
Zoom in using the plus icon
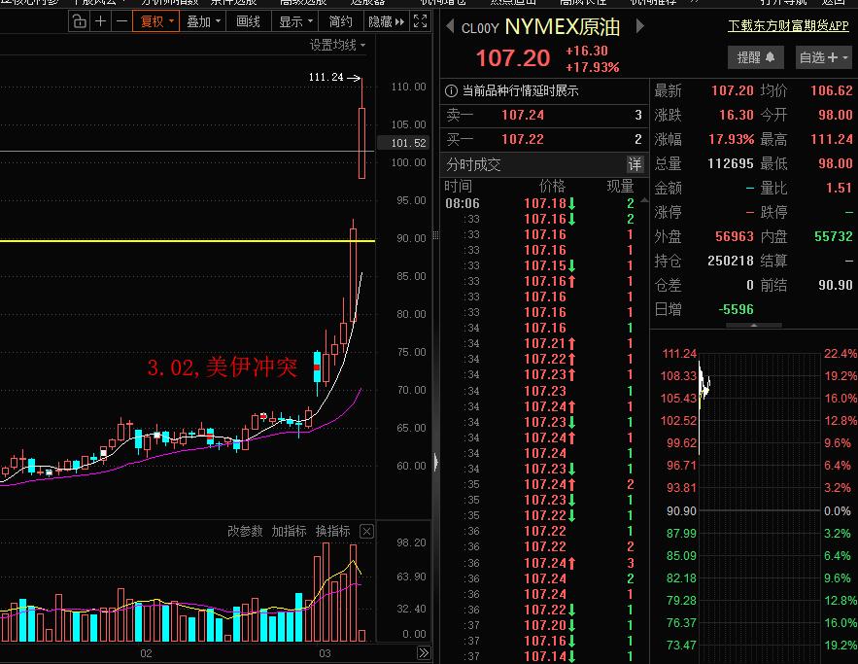point(100,20)
